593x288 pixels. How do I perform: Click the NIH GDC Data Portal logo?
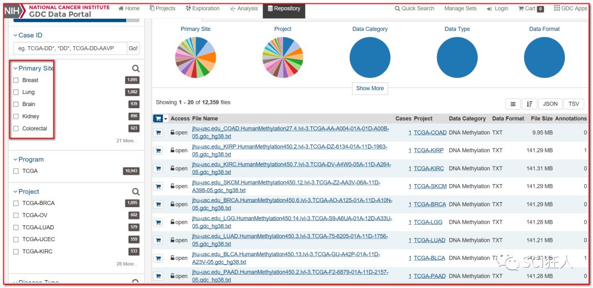pyautogui.click(x=57, y=11)
